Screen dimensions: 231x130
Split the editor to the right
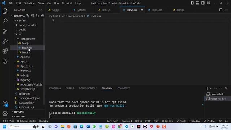tap(221, 10)
